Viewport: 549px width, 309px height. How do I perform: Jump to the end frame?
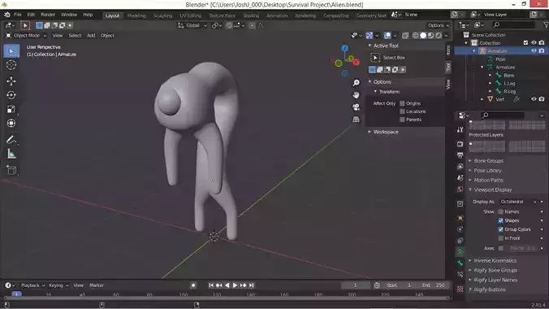(252, 285)
